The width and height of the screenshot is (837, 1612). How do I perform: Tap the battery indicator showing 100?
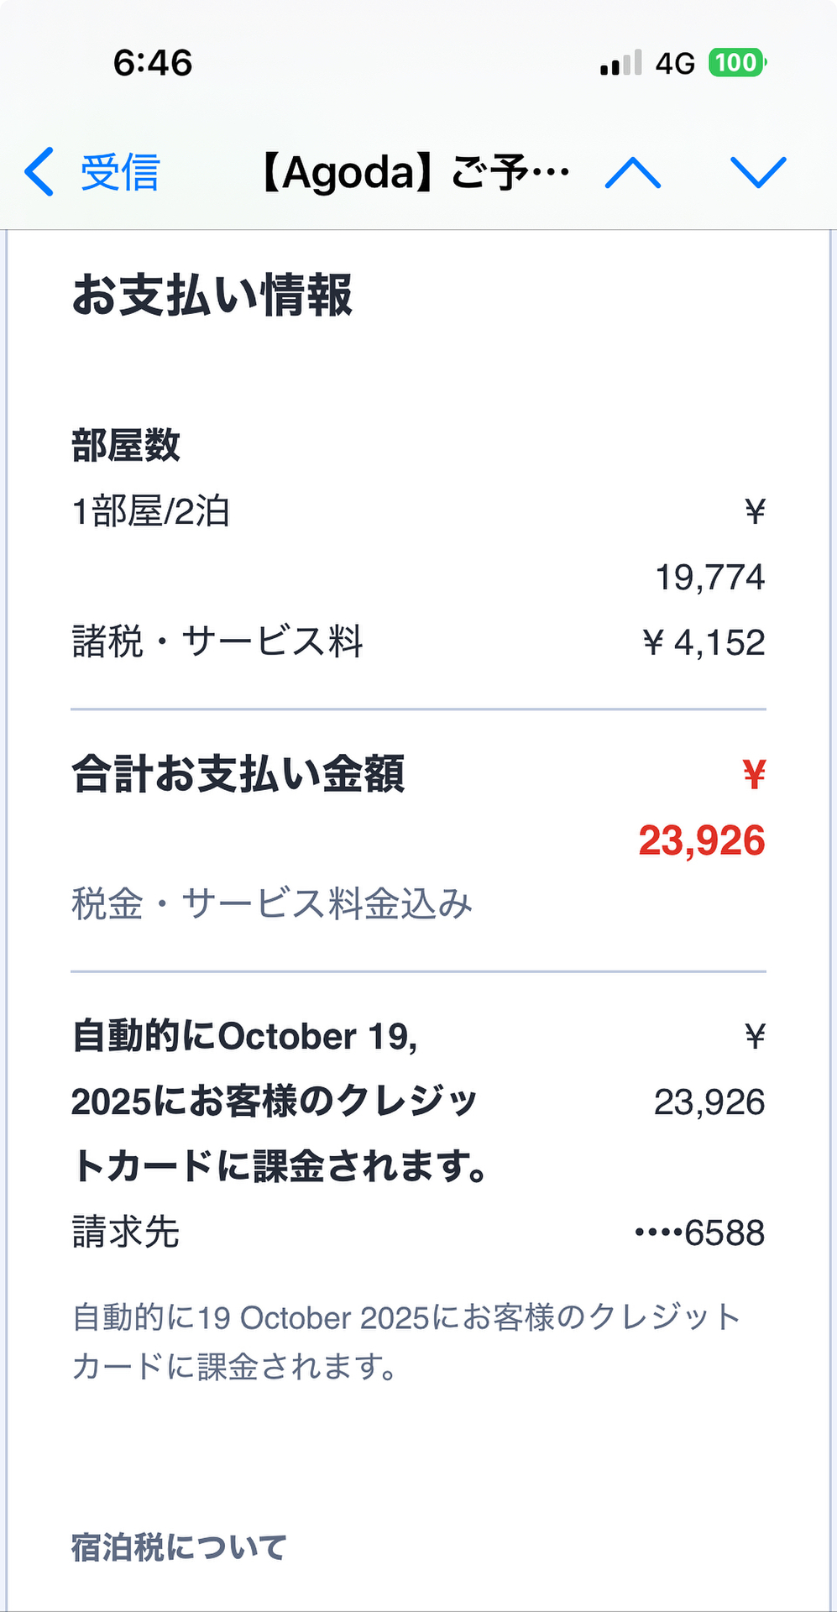point(736,63)
